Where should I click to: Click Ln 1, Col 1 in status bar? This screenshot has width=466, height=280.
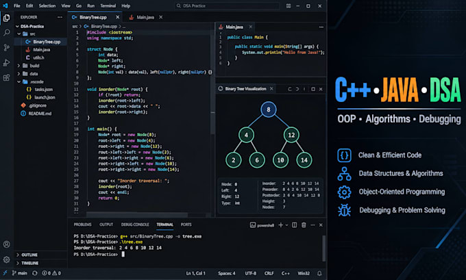coord(195,273)
